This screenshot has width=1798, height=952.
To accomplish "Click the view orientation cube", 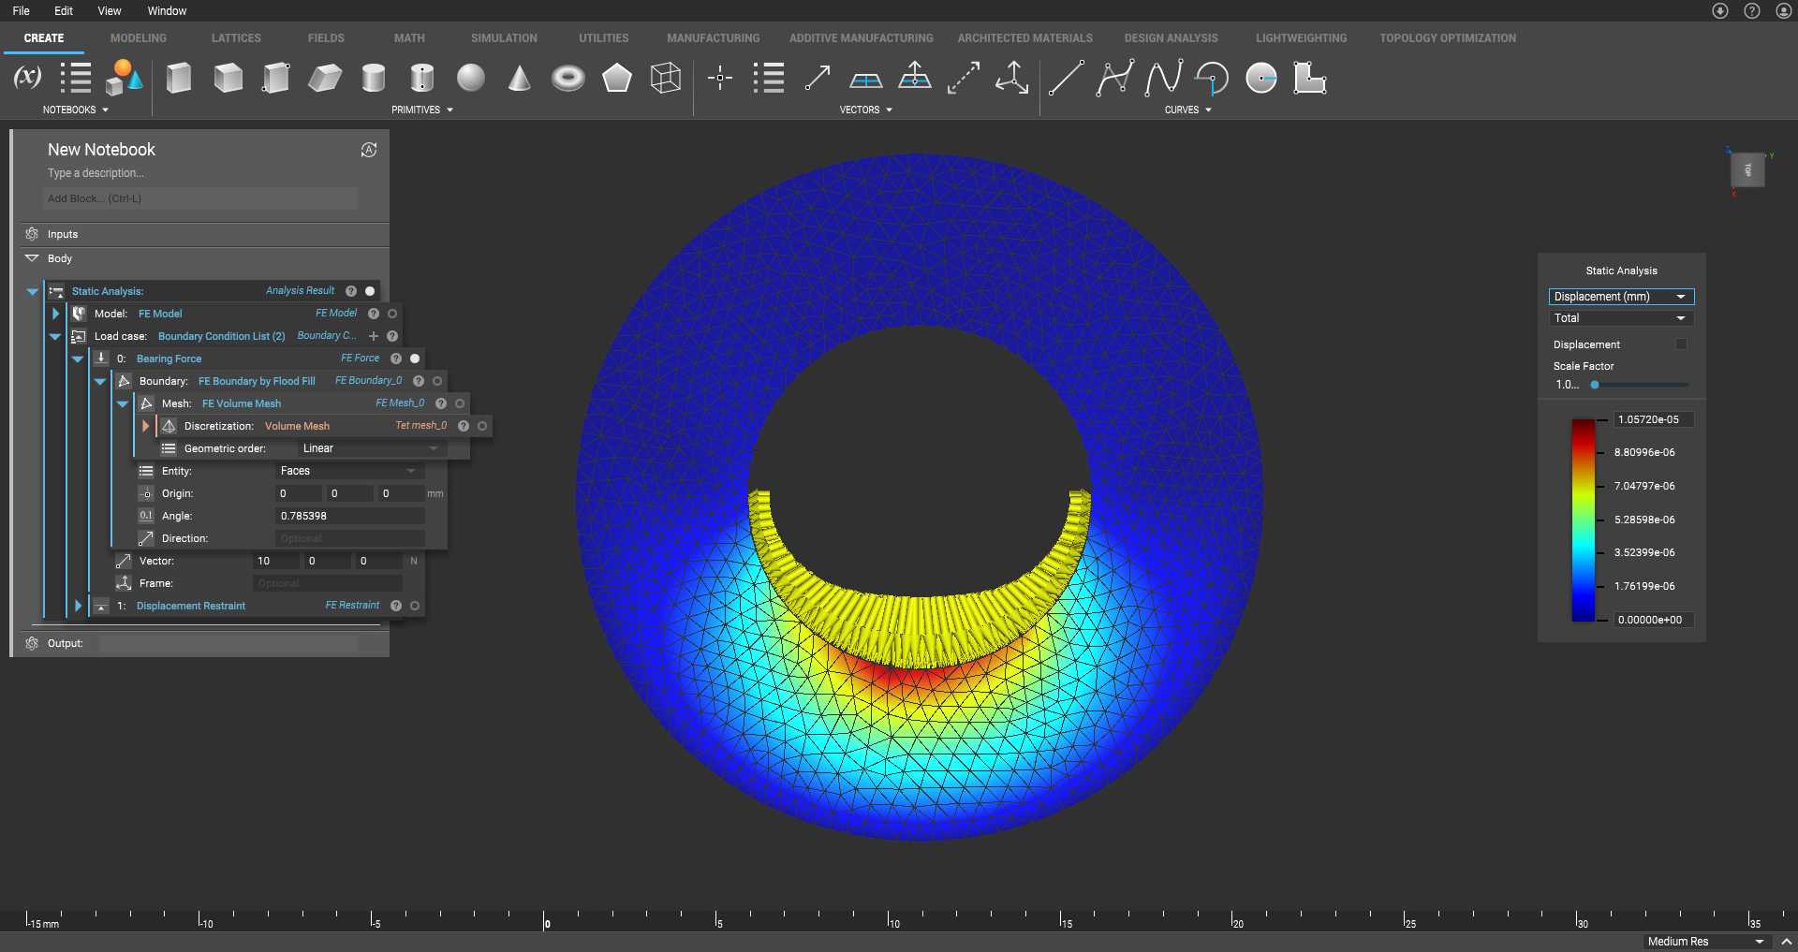I will click(1747, 170).
